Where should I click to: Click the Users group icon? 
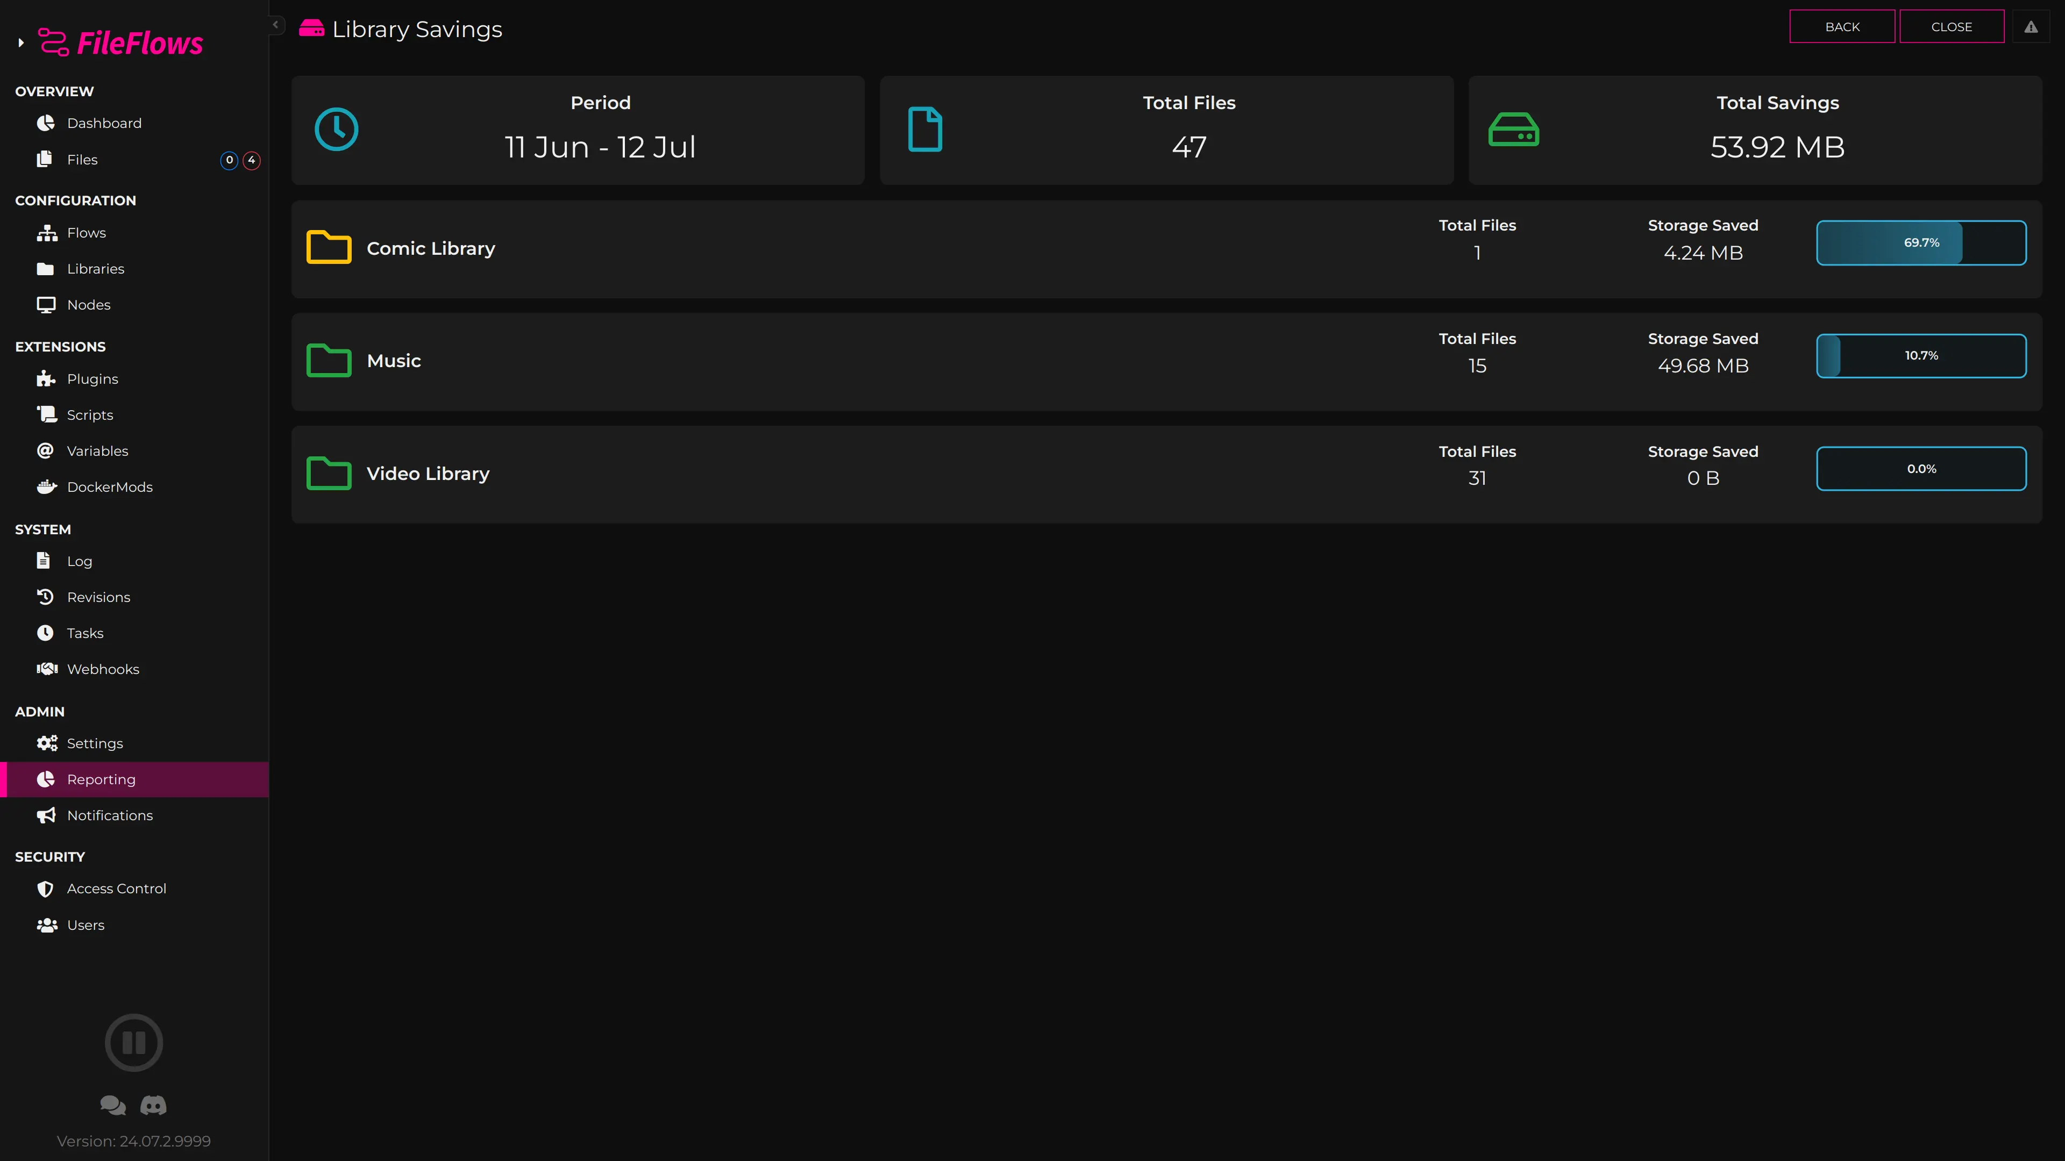(46, 924)
